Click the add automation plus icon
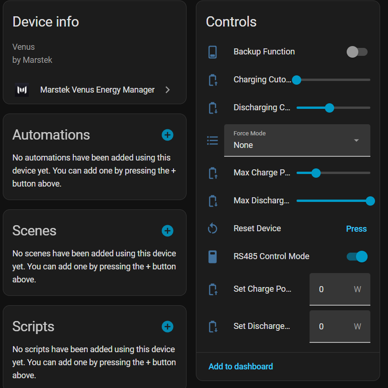The width and height of the screenshot is (388, 388). pos(168,135)
